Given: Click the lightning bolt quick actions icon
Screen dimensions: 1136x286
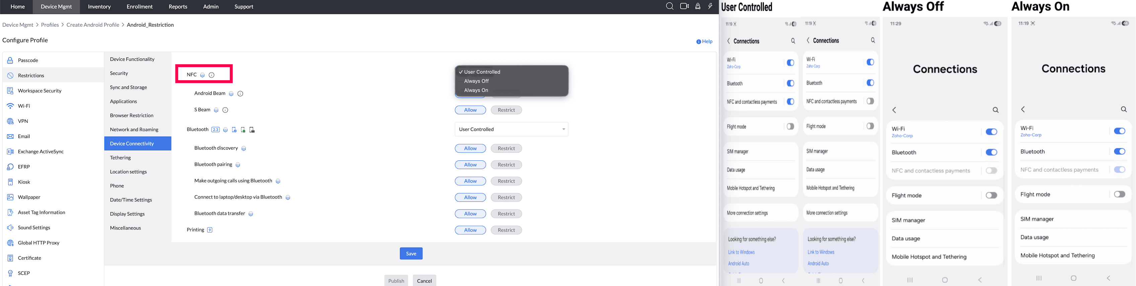Looking at the screenshot, I should coord(710,6).
